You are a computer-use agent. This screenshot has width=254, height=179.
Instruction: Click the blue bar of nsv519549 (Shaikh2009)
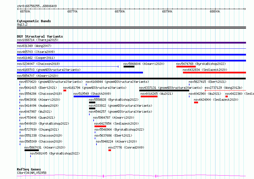(x=86, y=96)
